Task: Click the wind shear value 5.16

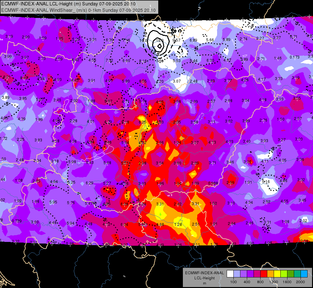Action: [266, 182]
